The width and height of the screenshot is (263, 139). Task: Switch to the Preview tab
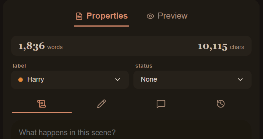click(x=167, y=16)
